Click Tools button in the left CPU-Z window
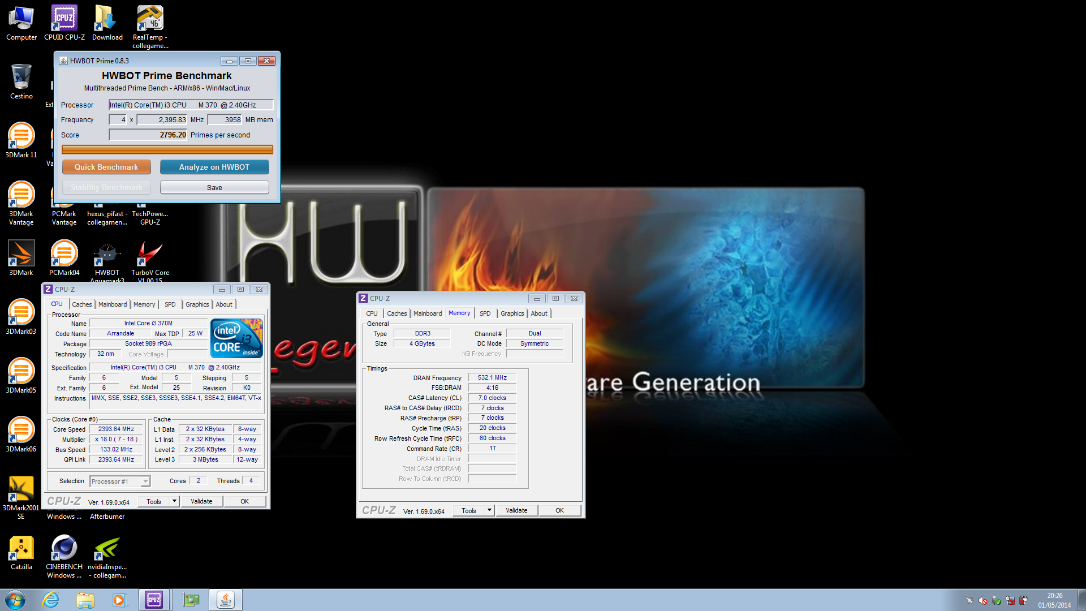Screen dimensions: 1086x611 [154, 501]
